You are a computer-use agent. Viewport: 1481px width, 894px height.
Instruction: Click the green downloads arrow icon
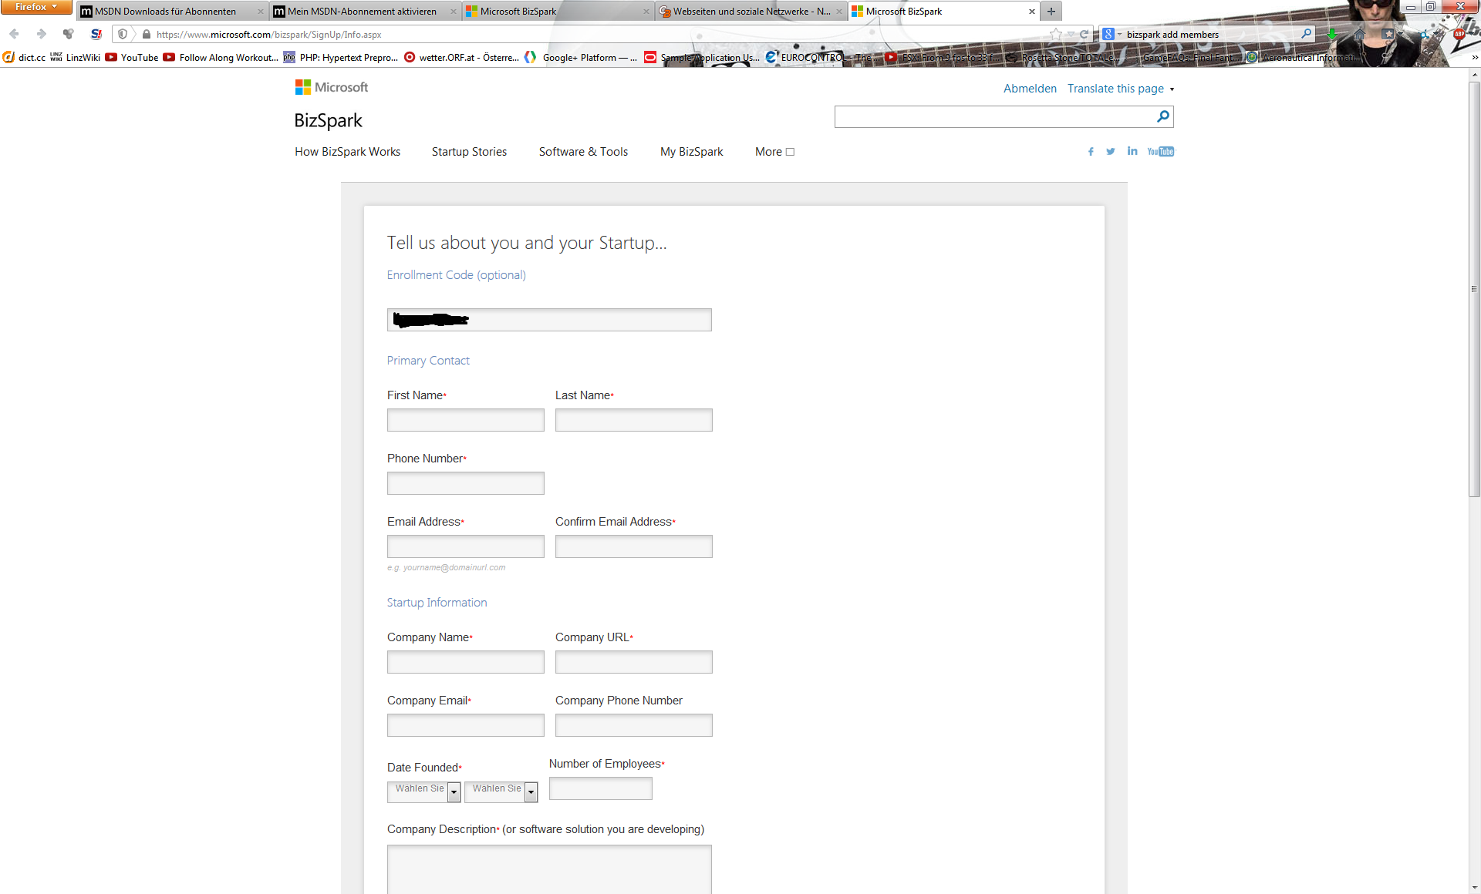1331,34
